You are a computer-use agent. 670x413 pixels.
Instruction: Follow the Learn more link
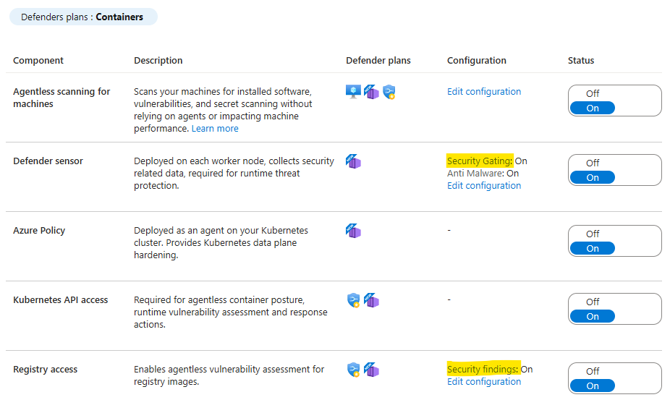pos(215,129)
